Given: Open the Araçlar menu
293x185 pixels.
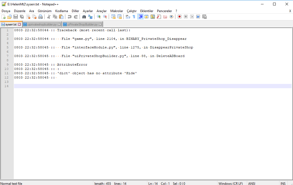Looking at the screenshot, I should 102,11.
